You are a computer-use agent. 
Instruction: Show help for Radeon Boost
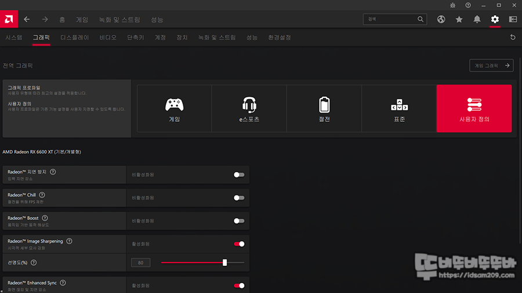pos(45,218)
